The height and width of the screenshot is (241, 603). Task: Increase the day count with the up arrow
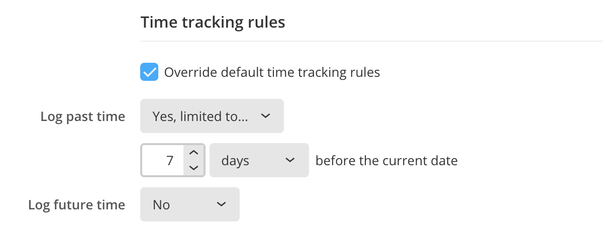pyautogui.click(x=194, y=153)
